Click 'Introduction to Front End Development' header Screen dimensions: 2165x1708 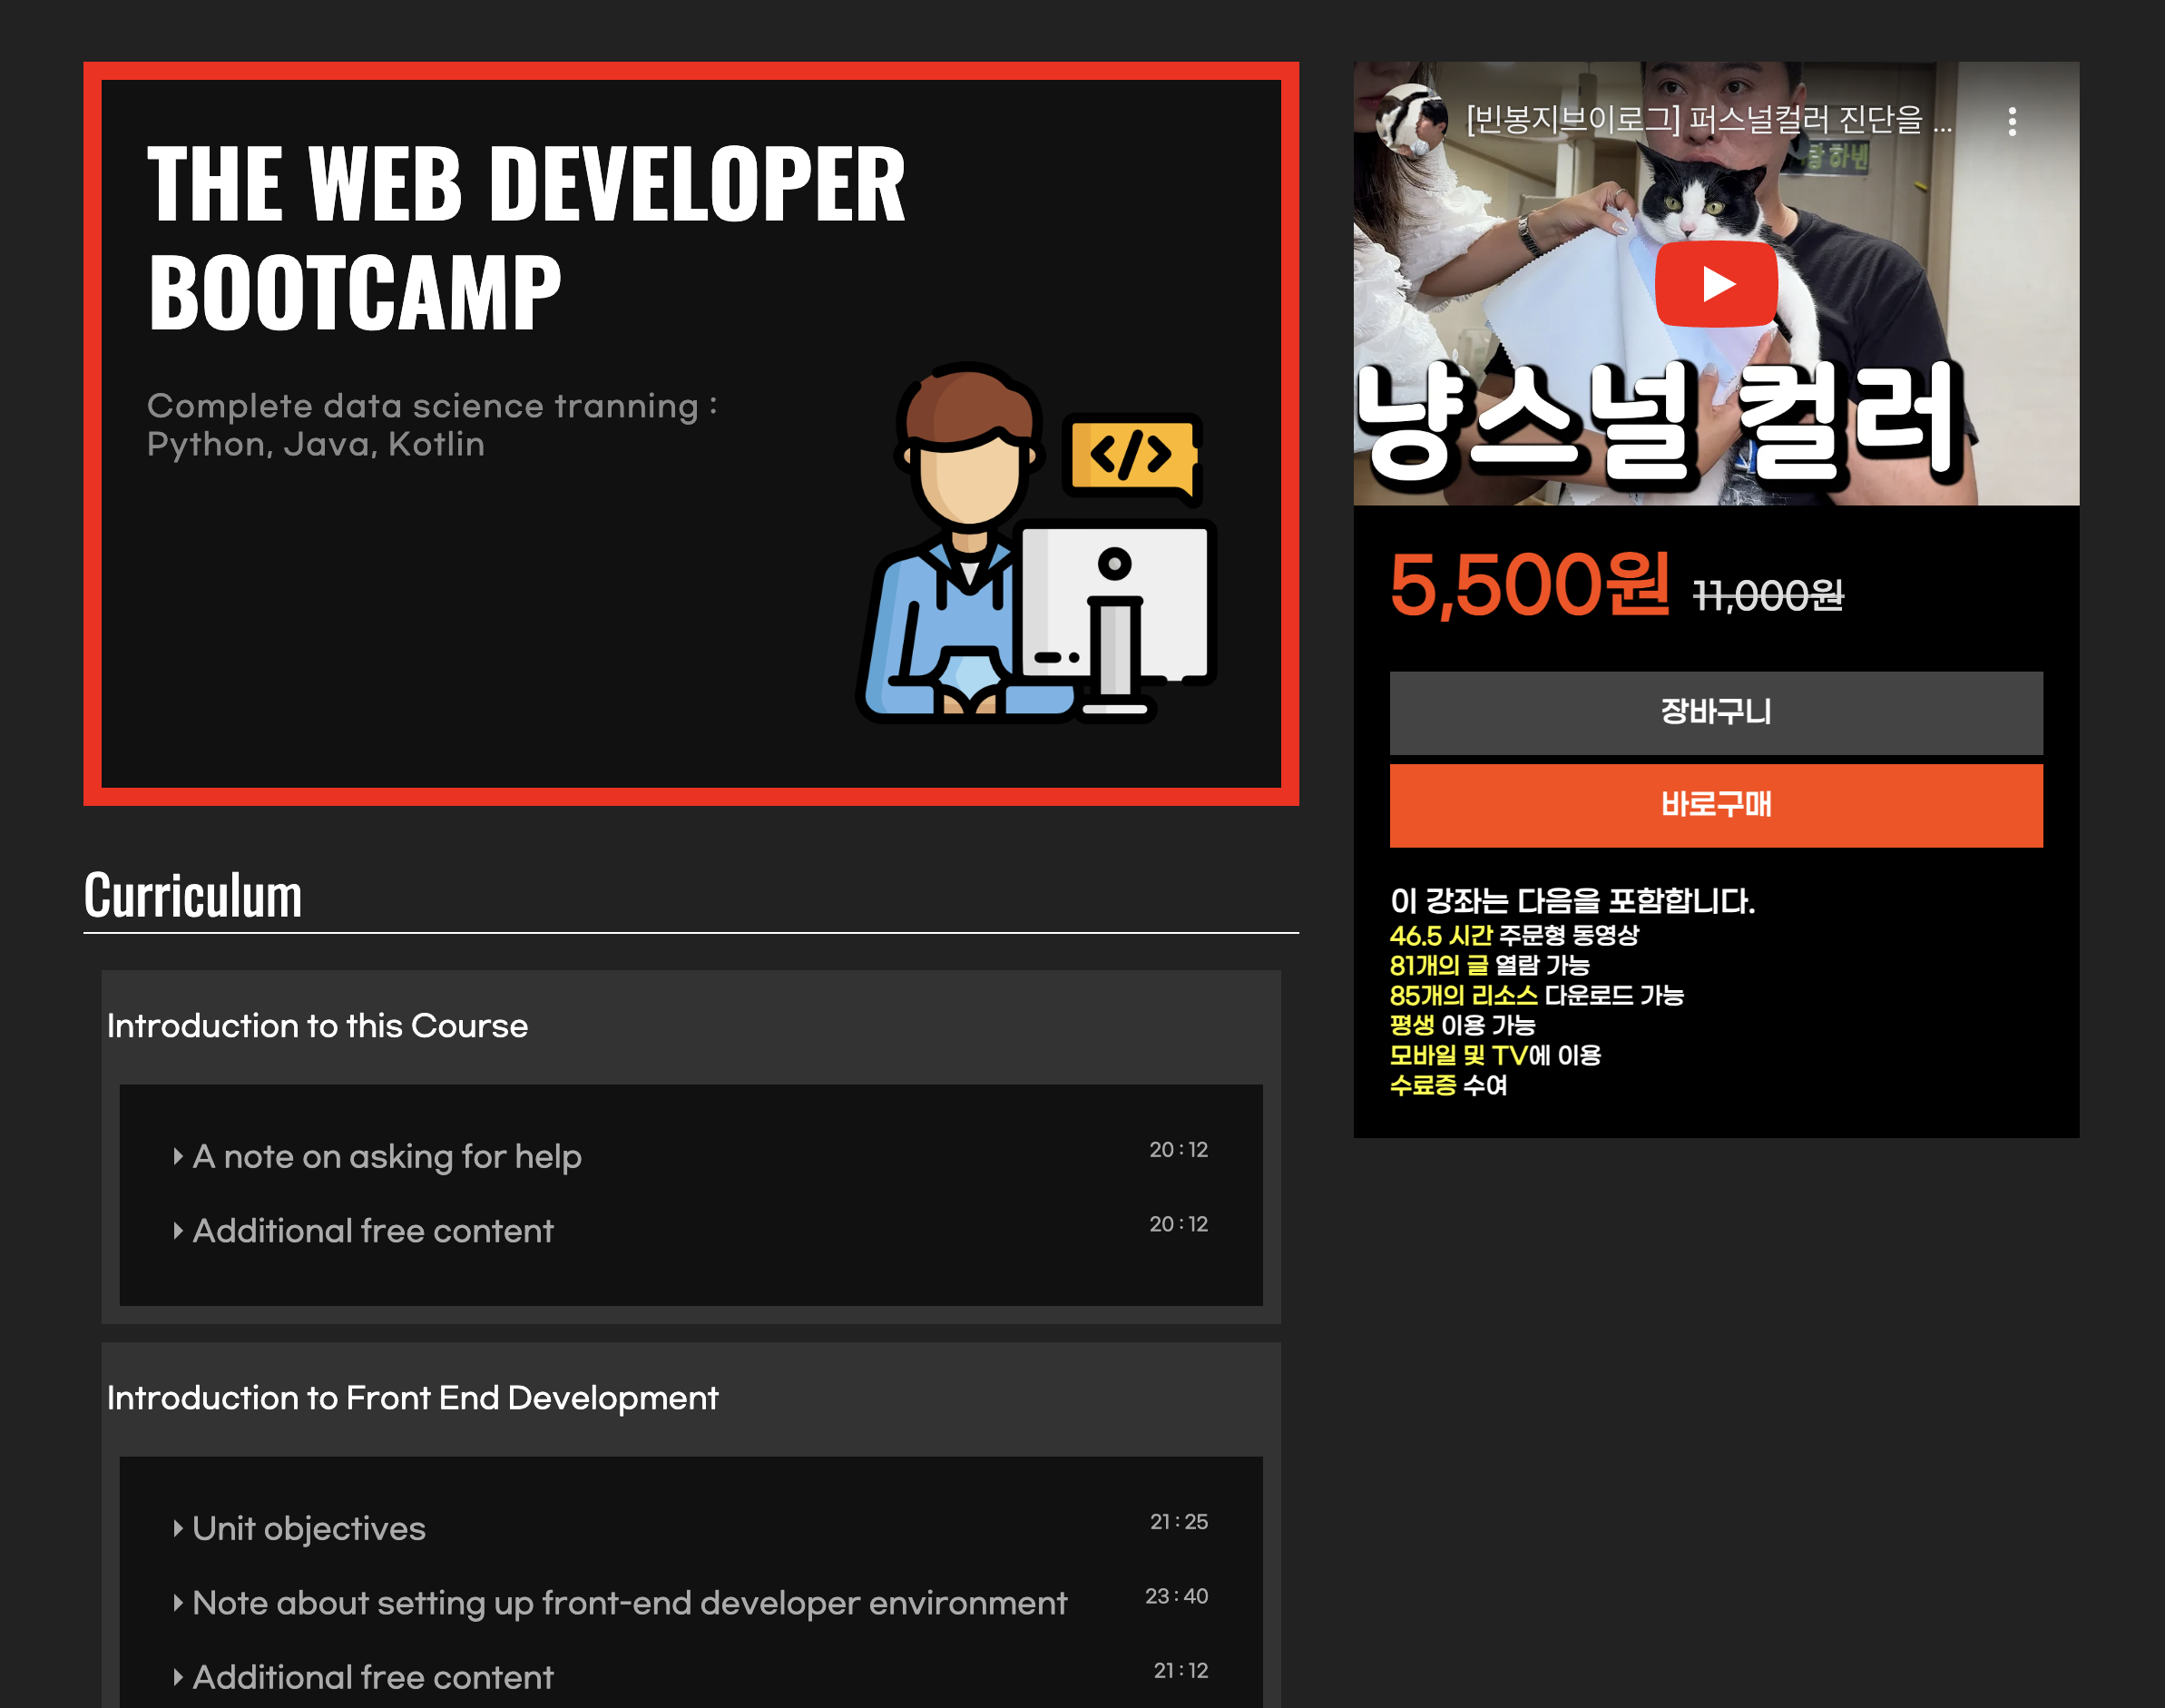click(x=412, y=1398)
